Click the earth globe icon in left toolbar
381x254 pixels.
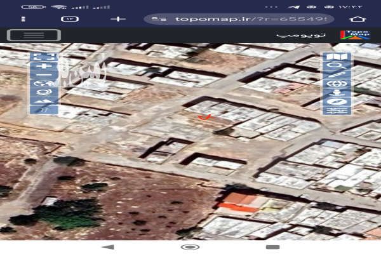[x=44, y=84]
